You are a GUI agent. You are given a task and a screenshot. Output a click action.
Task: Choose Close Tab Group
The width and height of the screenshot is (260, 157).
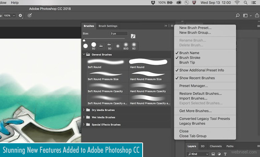pos(193,136)
